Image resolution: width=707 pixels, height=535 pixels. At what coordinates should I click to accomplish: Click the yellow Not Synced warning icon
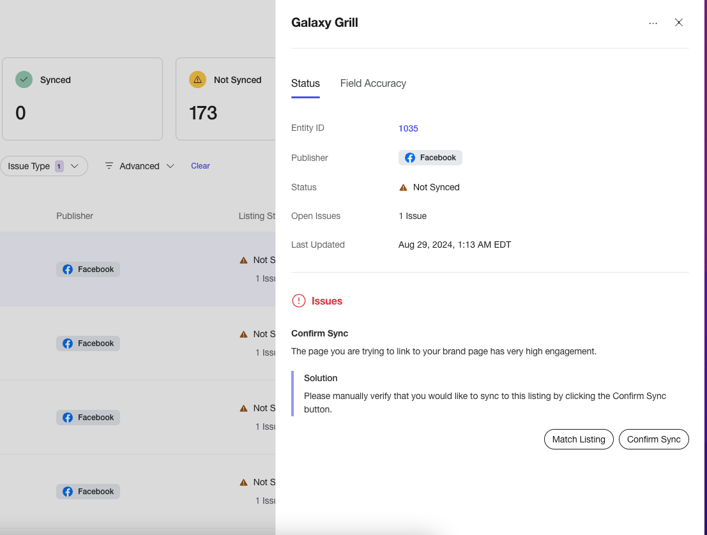pyautogui.click(x=197, y=80)
